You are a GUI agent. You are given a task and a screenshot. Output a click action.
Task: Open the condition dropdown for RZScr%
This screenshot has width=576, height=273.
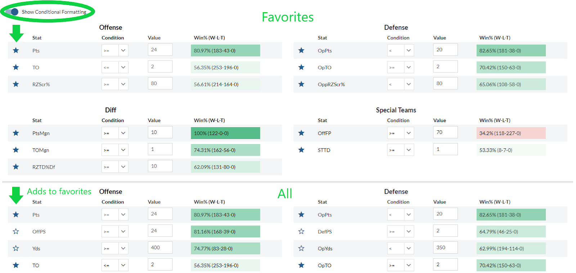[x=115, y=84]
